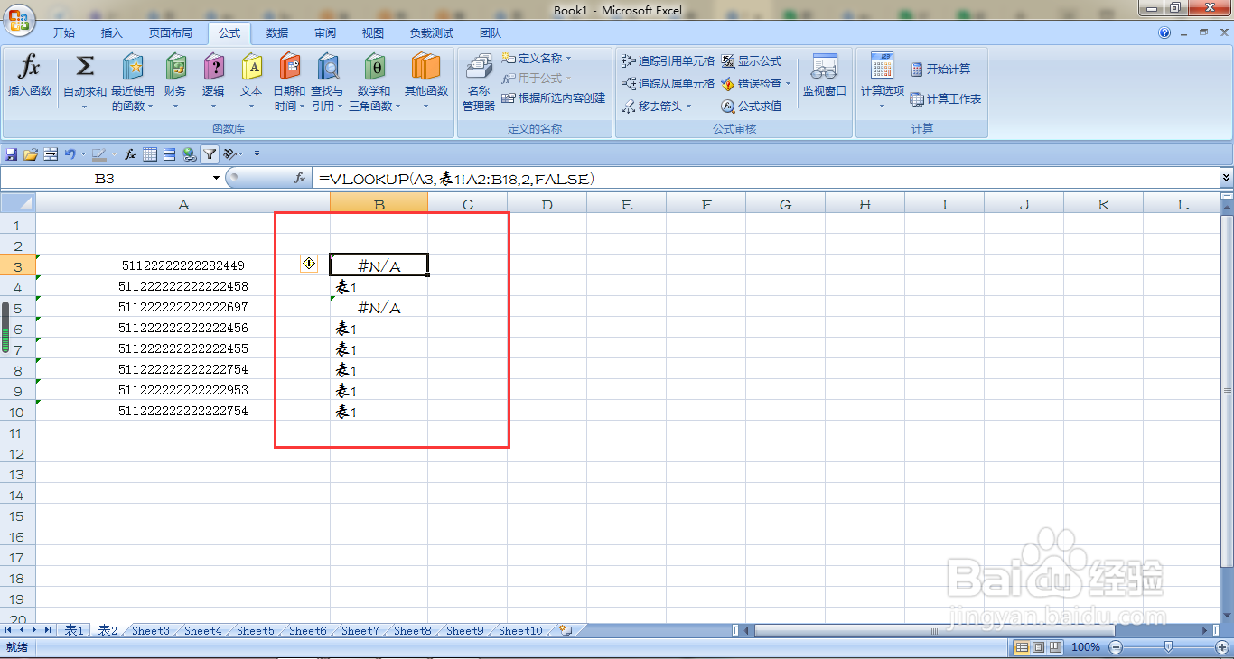Switch to Page Layout view in status bar
The height and width of the screenshot is (659, 1234).
point(1038,647)
